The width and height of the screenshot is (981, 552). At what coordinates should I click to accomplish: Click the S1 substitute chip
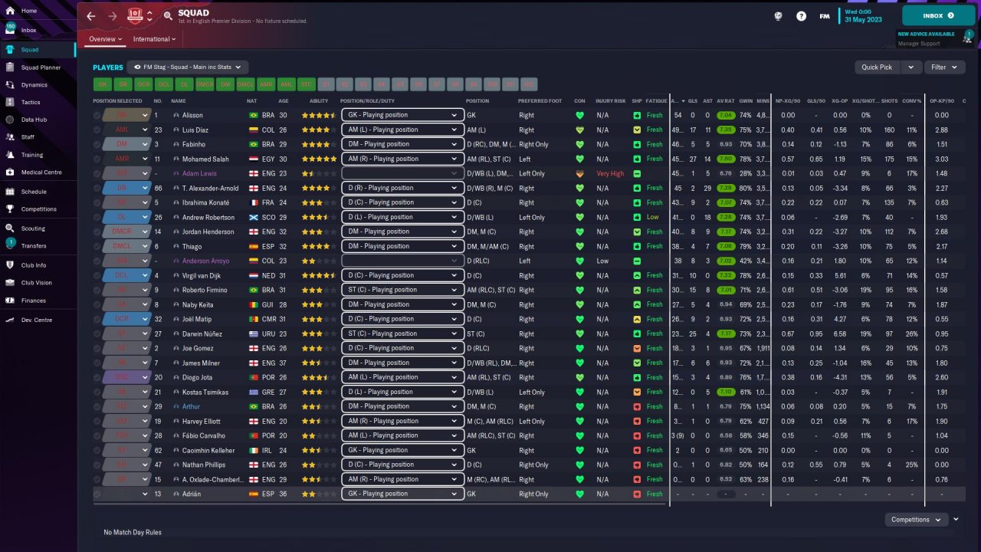click(x=326, y=84)
